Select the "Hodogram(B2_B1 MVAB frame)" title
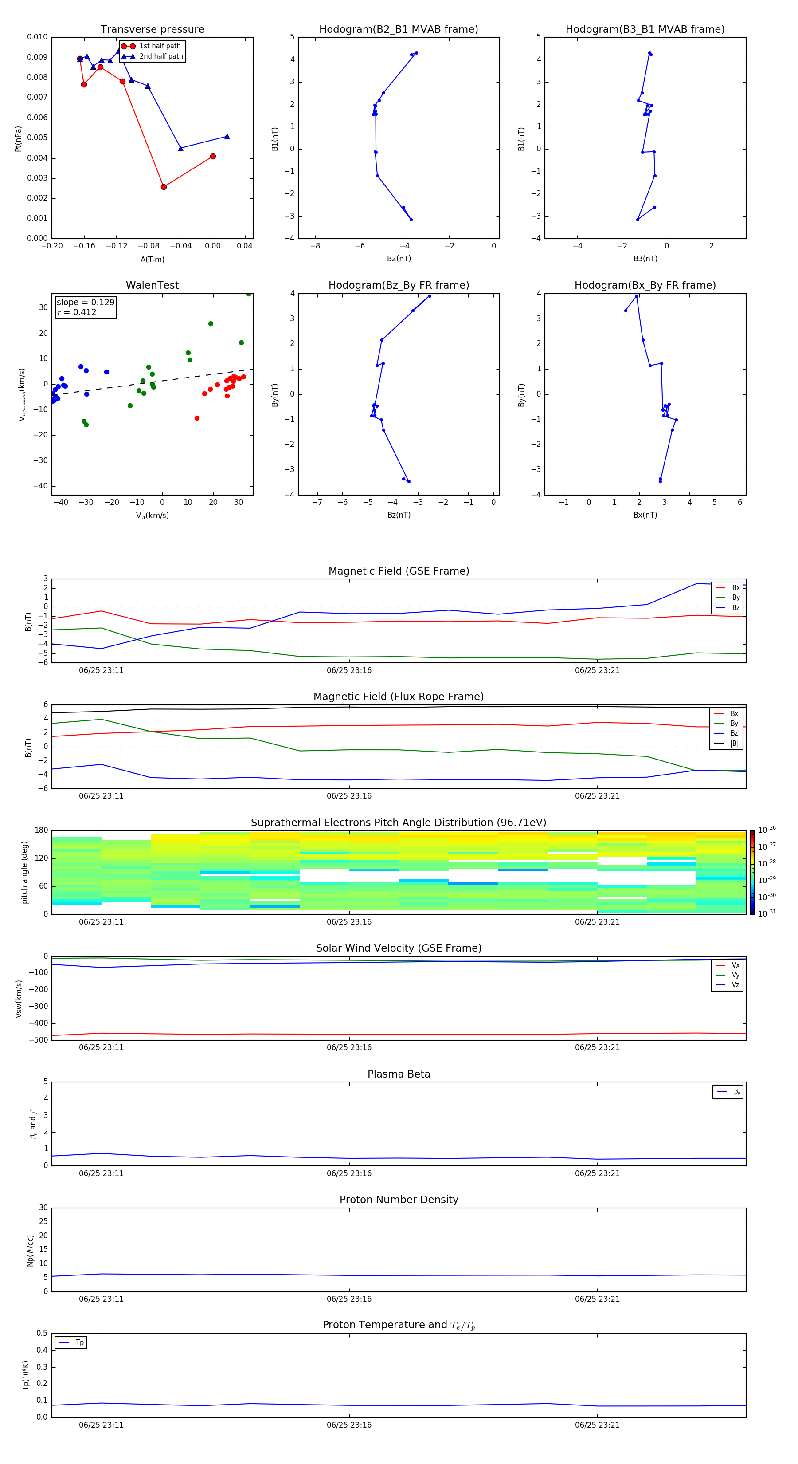This screenshot has width=798, height=1464. [x=399, y=30]
